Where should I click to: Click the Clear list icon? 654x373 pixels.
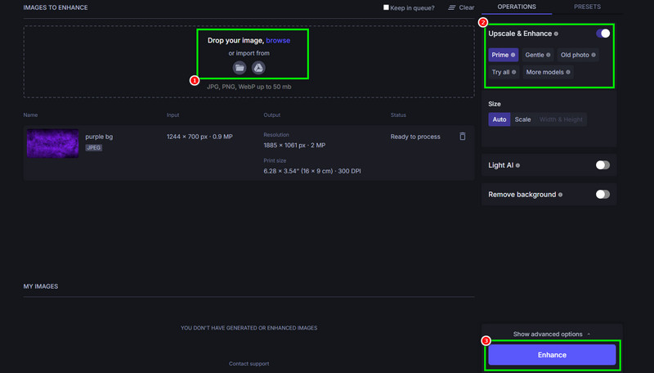coord(452,7)
